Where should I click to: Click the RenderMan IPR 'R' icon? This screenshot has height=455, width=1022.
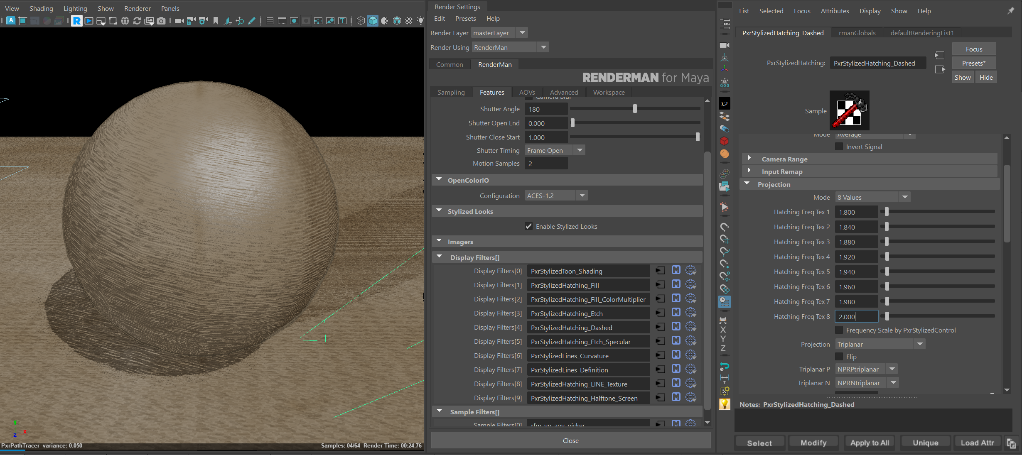[x=77, y=21]
